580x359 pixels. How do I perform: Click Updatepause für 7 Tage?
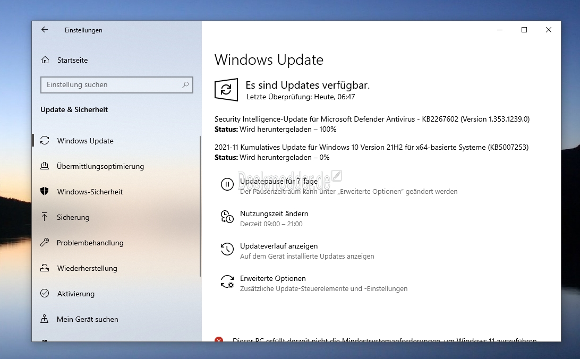click(x=278, y=181)
